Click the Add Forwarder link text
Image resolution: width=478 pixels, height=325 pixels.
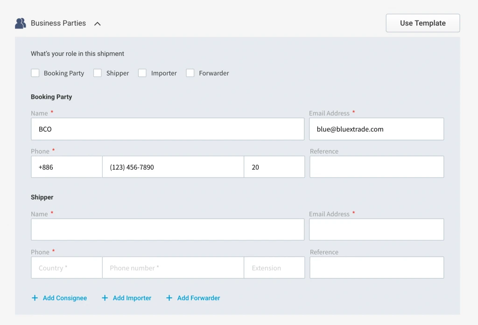[198, 298]
